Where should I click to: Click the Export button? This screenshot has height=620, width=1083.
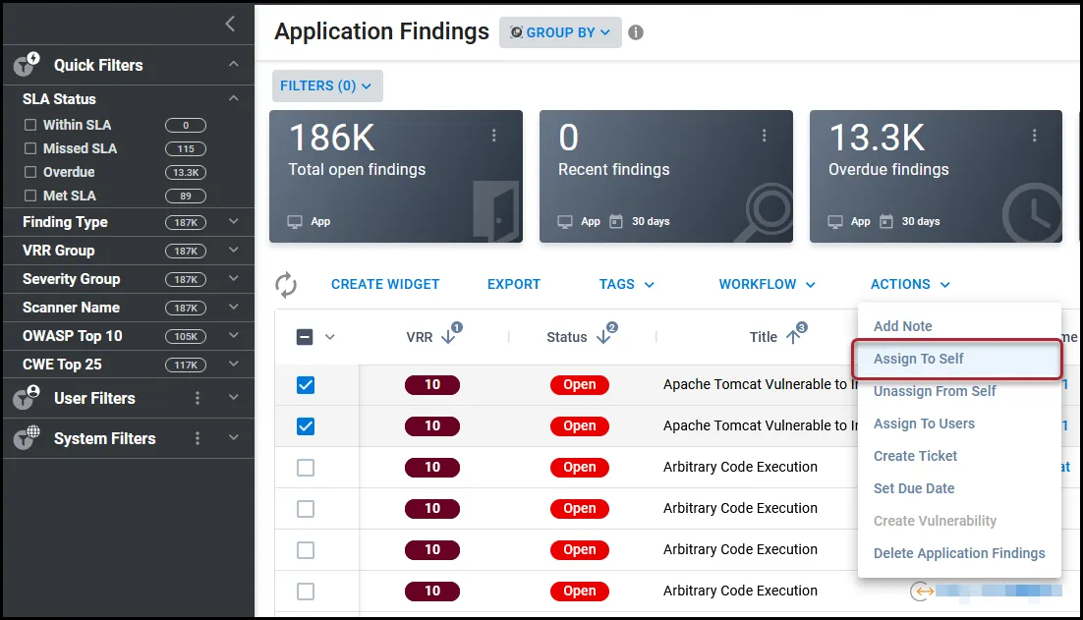tap(514, 285)
